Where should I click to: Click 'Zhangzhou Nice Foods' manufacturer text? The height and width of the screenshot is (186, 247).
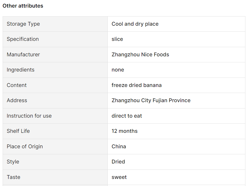coord(140,54)
